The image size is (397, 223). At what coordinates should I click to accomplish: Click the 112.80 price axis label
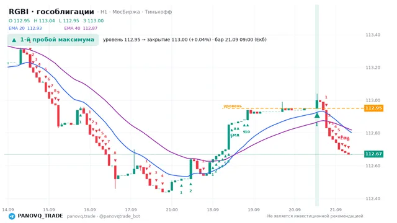[373, 133]
